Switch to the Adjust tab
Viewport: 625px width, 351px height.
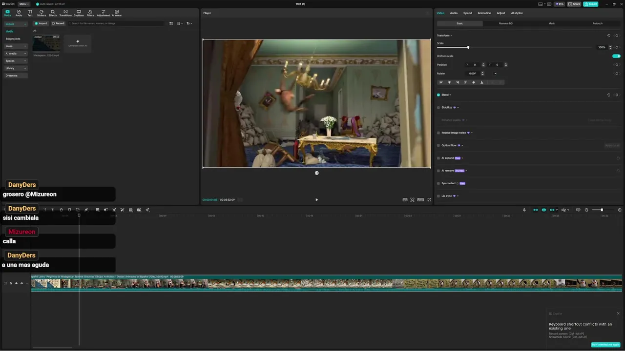pos(501,13)
